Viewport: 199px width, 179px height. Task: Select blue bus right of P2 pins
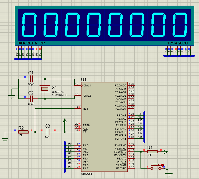coord(144,127)
